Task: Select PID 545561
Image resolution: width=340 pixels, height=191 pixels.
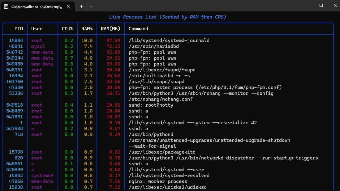Action: [x=15, y=164]
